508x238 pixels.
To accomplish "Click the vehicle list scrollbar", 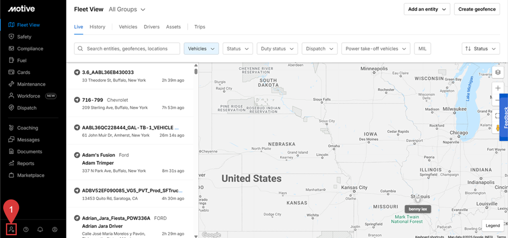I will click(196, 71).
